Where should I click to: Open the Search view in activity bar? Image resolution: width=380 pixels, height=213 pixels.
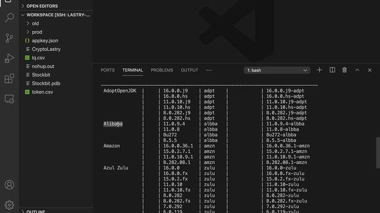(x=9, y=18)
